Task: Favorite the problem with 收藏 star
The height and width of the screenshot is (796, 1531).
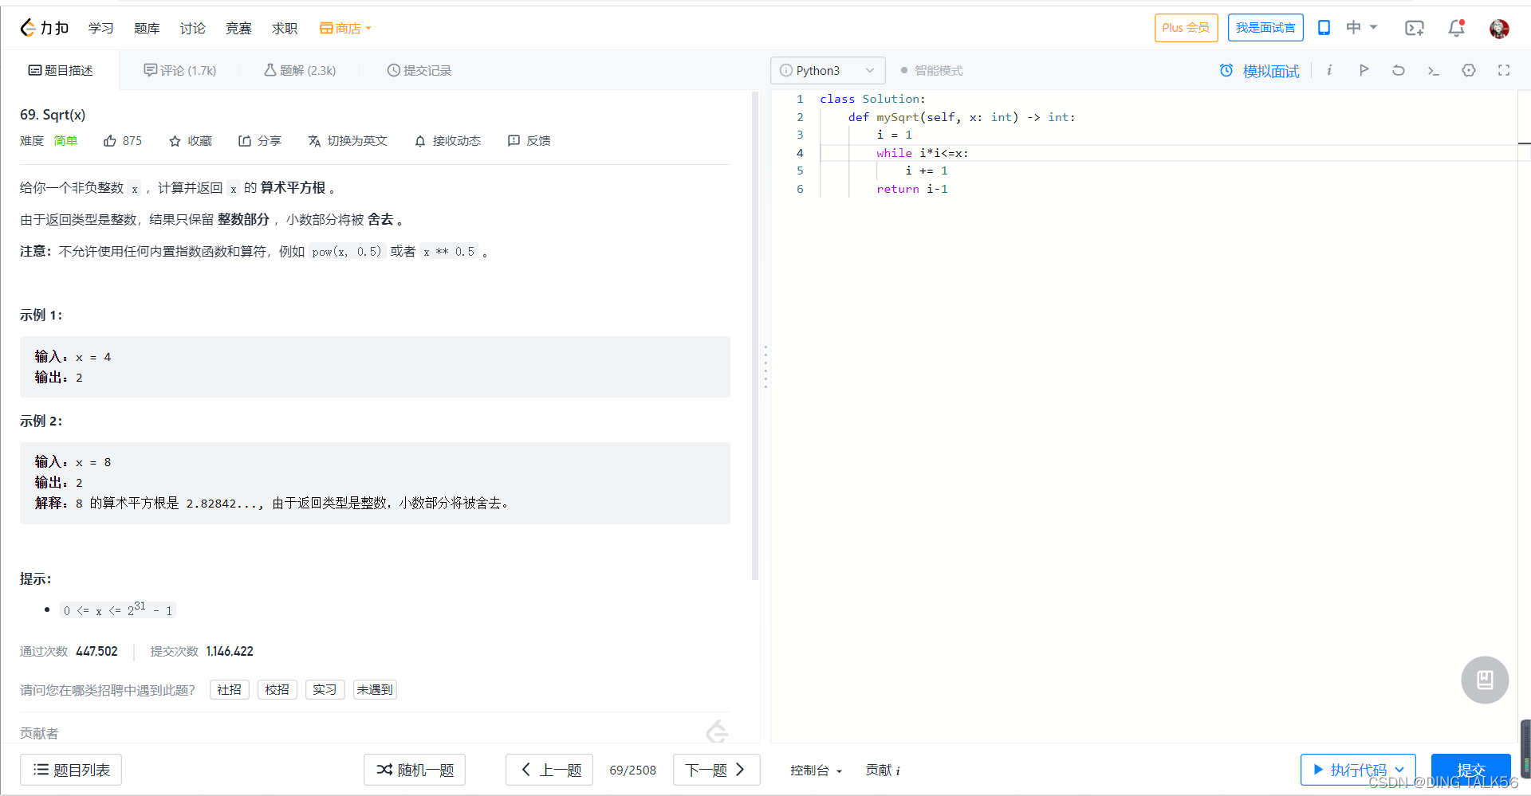Action: tap(191, 141)
